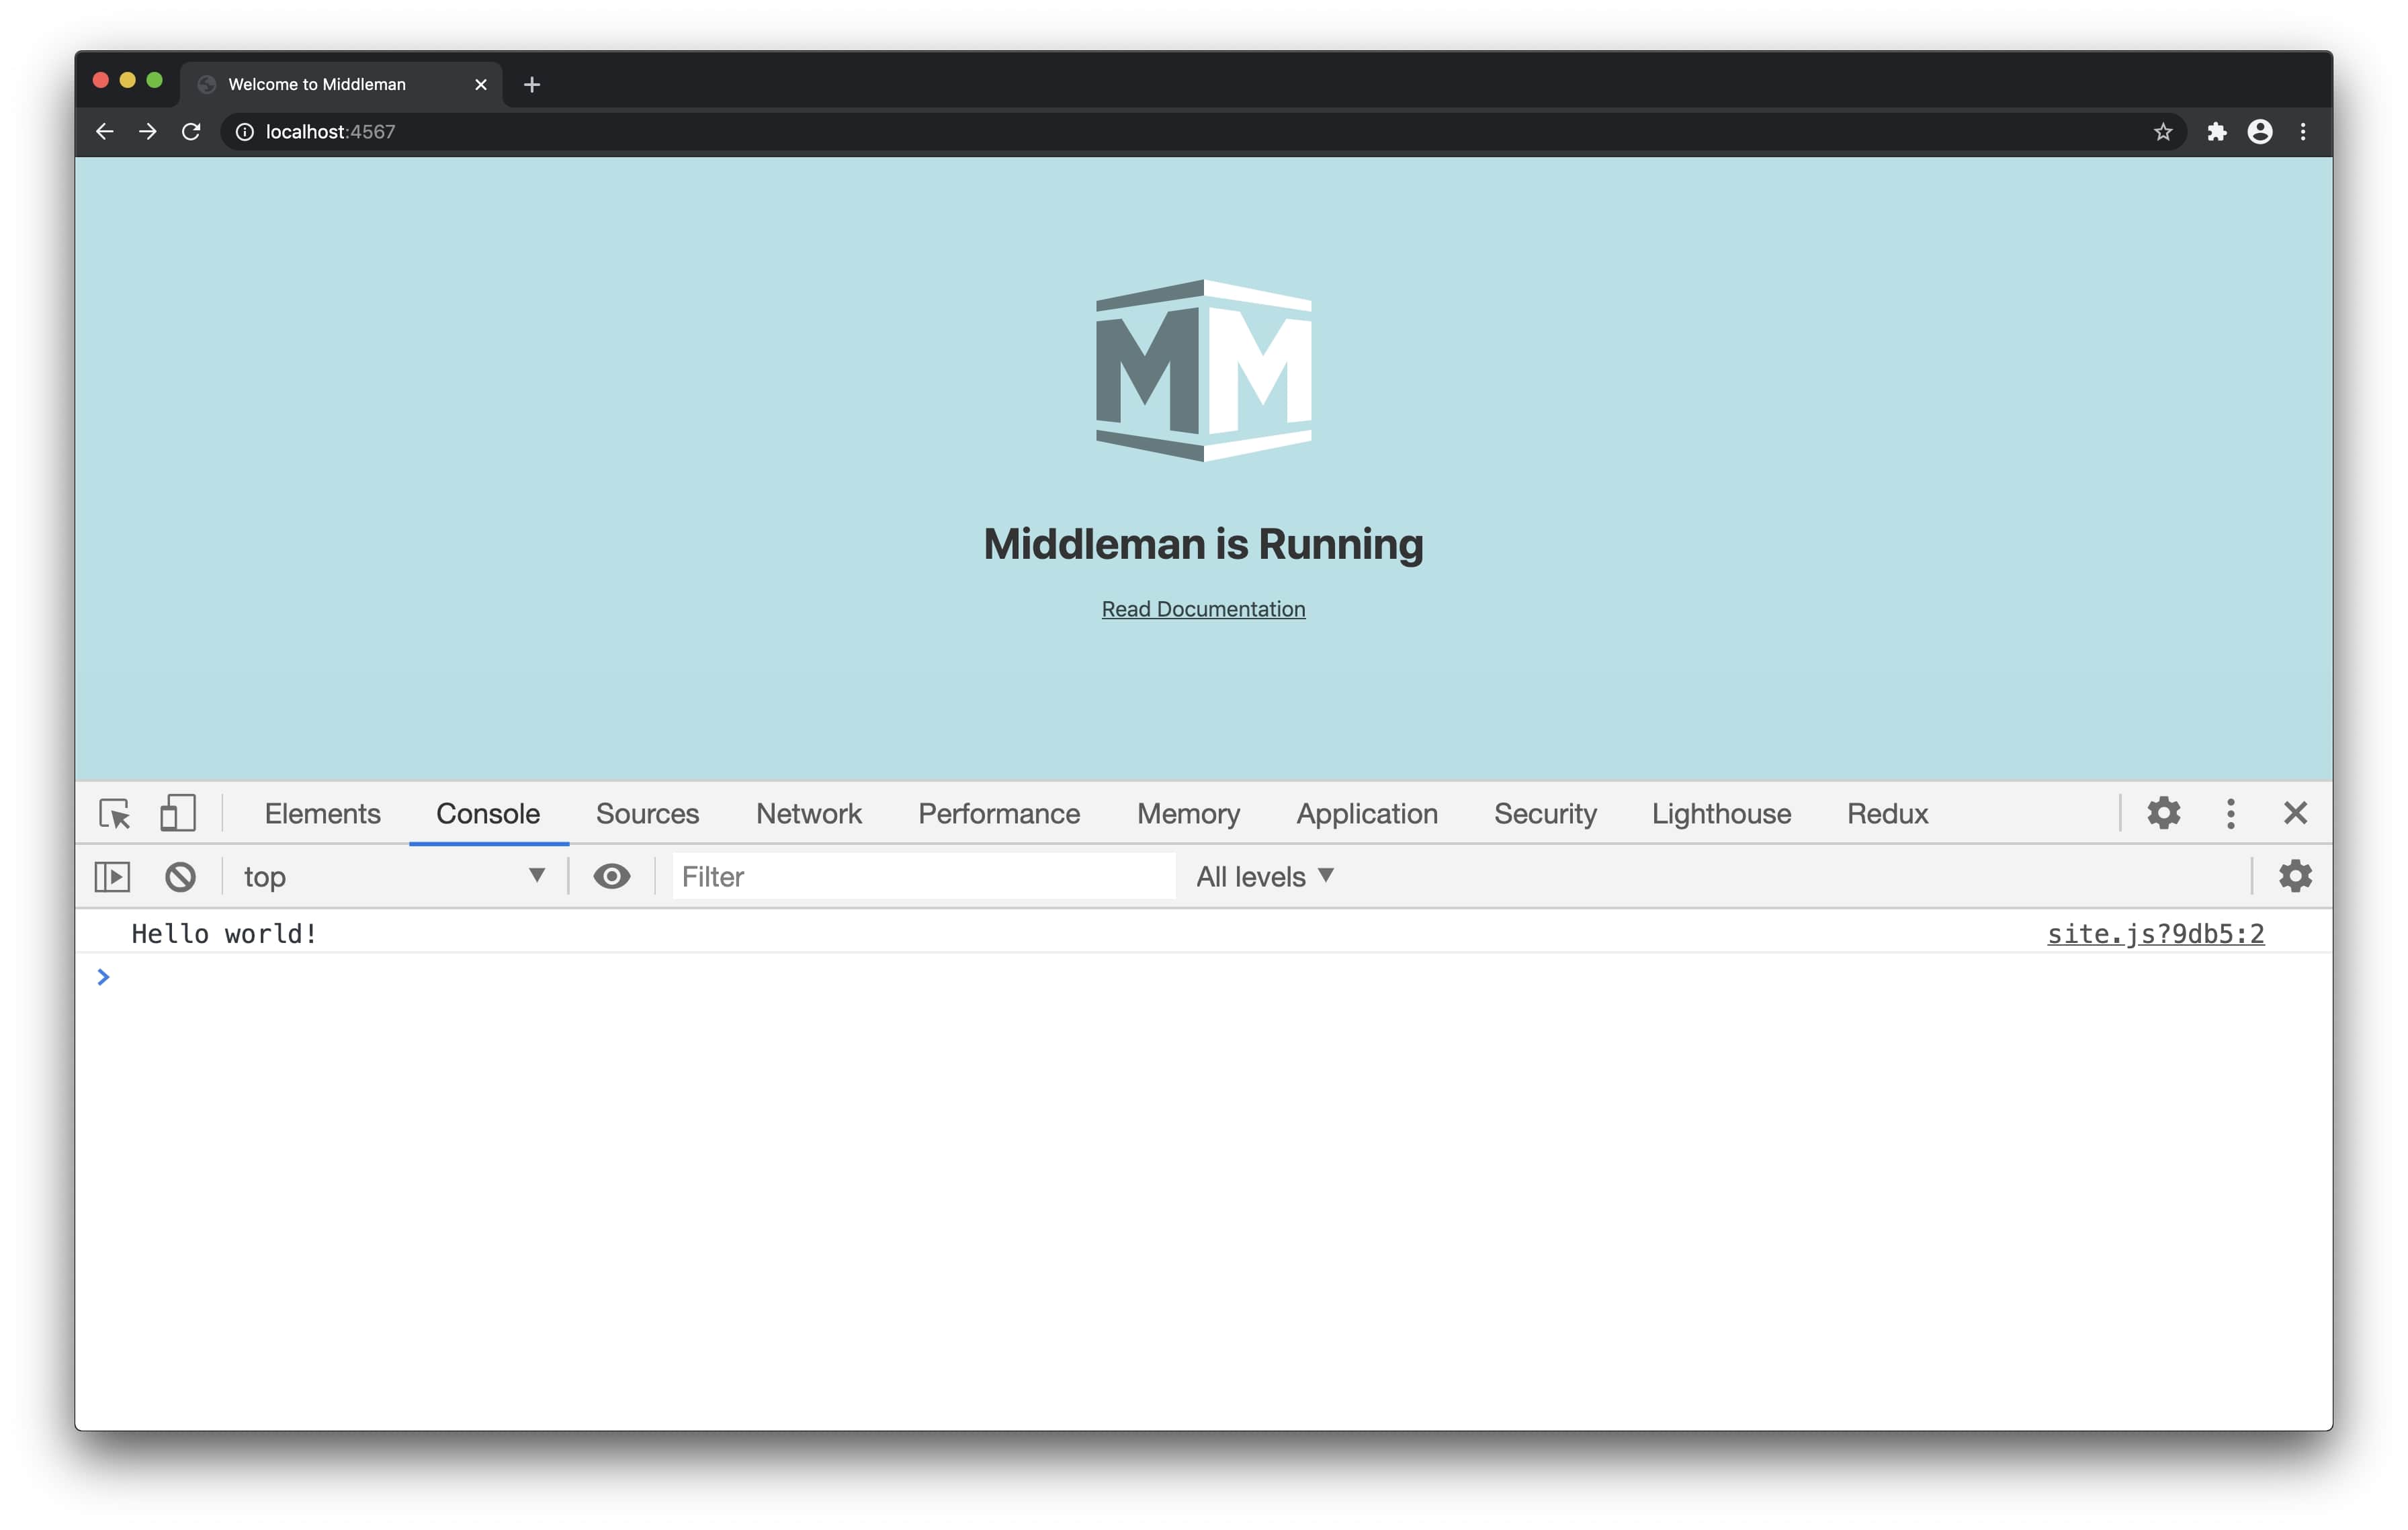Show the console sidebar panel
The width and height of the screenshot is (2408, 1530).
coord(112,876)
